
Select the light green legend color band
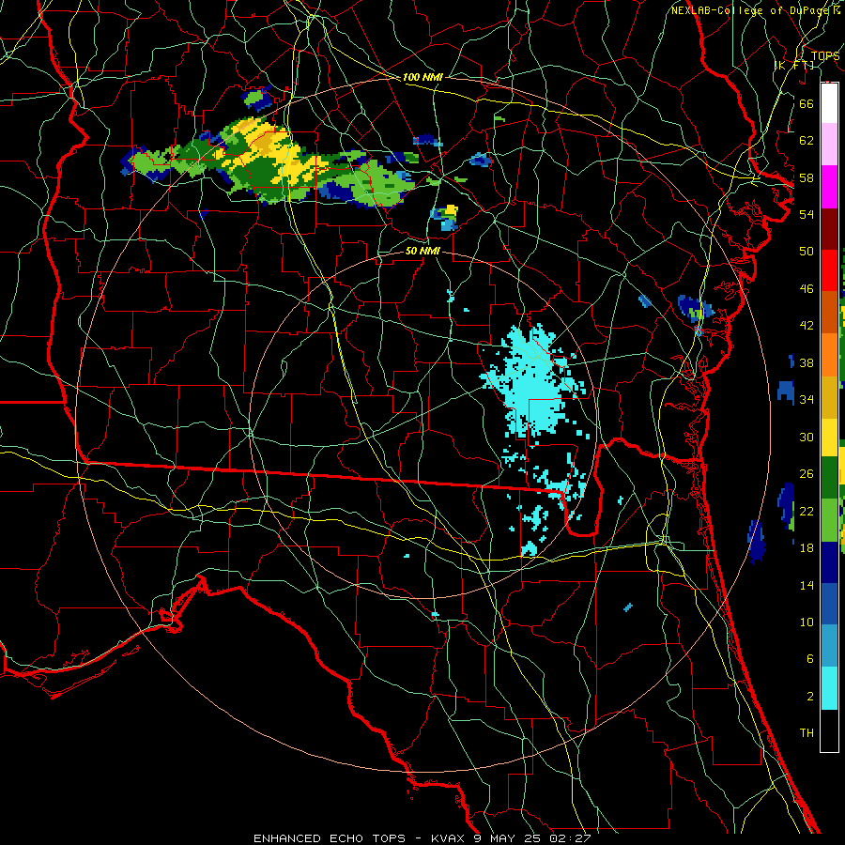point(829,520)
